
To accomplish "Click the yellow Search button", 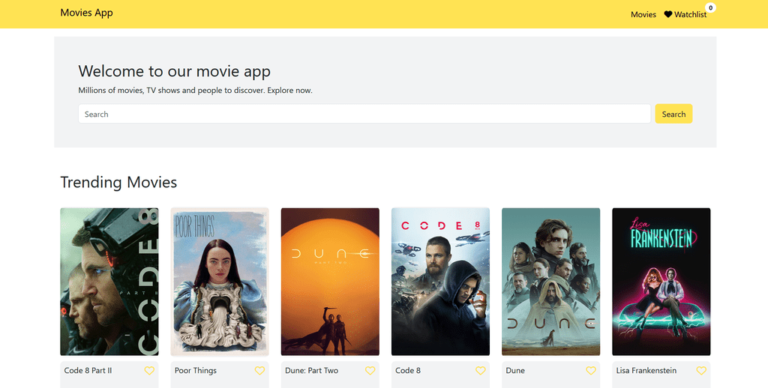I will pos(673,114).
